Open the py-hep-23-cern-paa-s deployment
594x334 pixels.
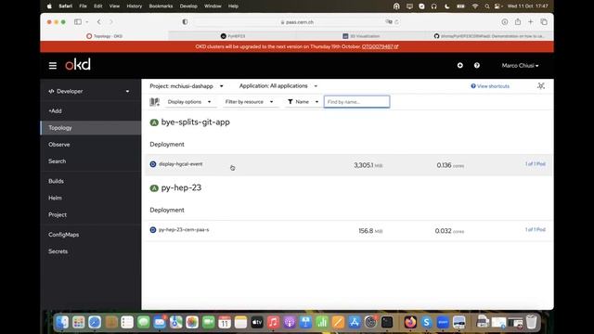pos(184,230)
